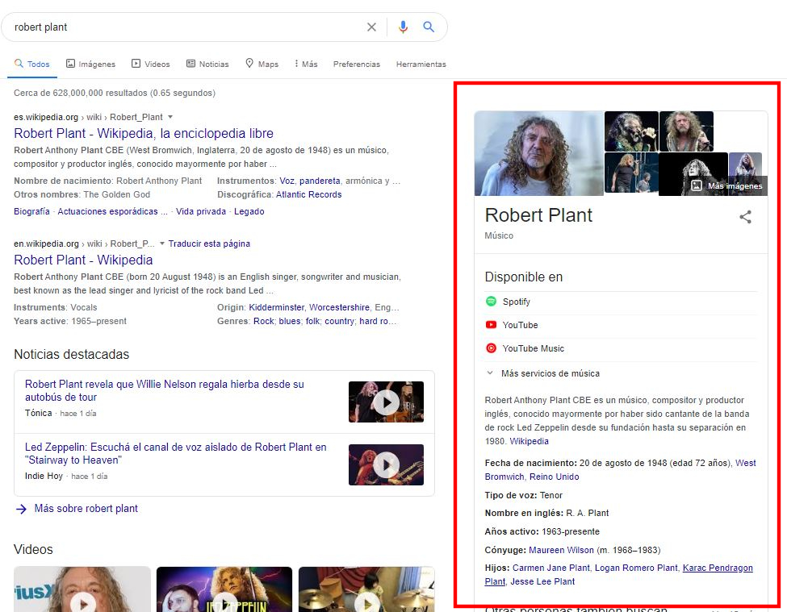The image size is (787, 612).
Task: Click the 'Tipo de voz: Tenor' text
Action: coord(524,495)
